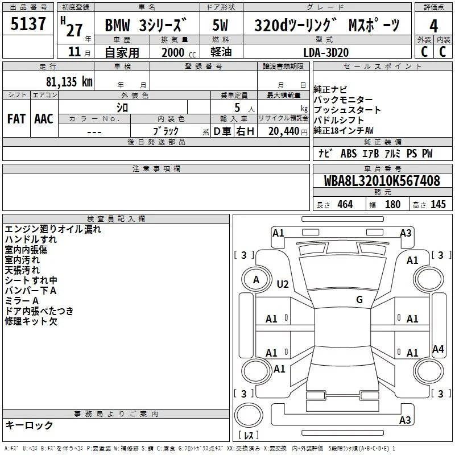Screen dimensions: 455x455
Task: Select the sales point バックモニター
Action: click(x=343, y=100)
